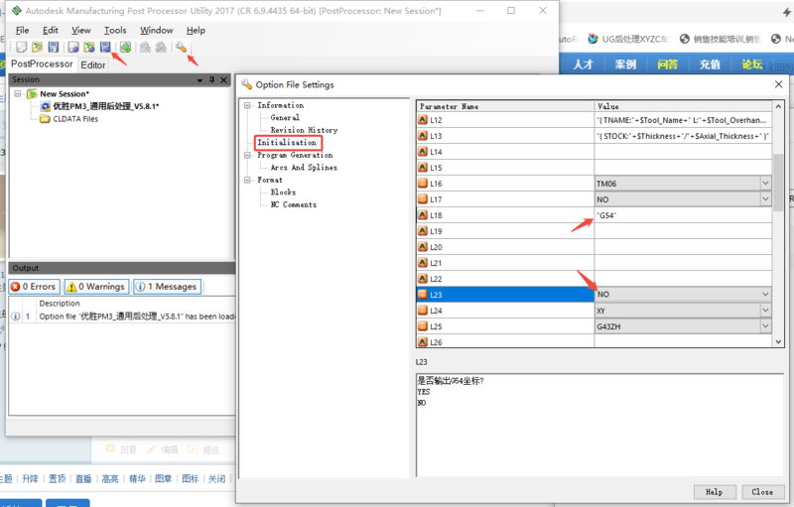Click the Help button in dialog

714,491
